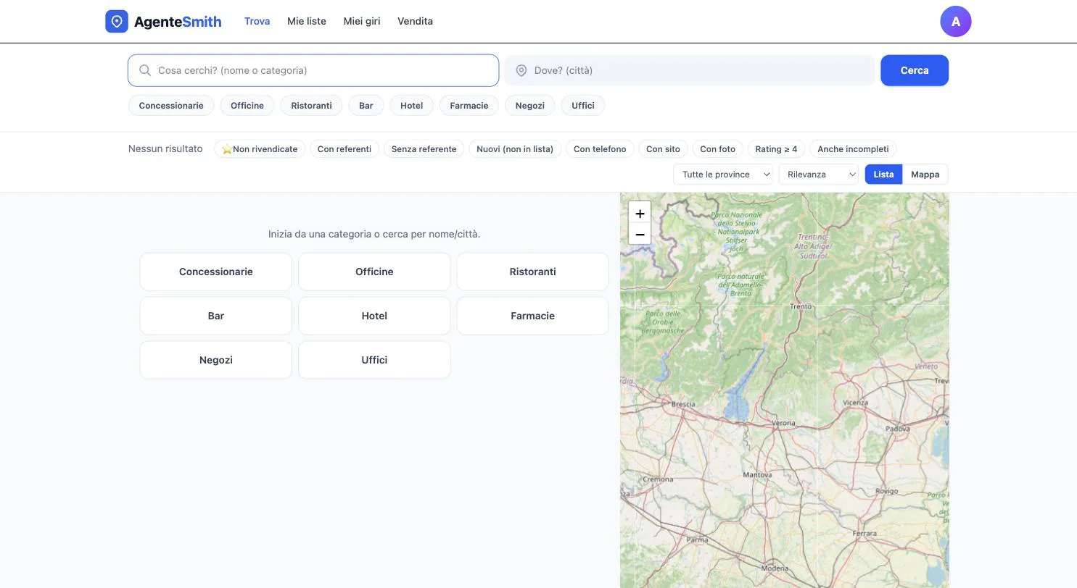Click the Nessun risultato status text
The image size is (1077, 588).
point(165,148)
